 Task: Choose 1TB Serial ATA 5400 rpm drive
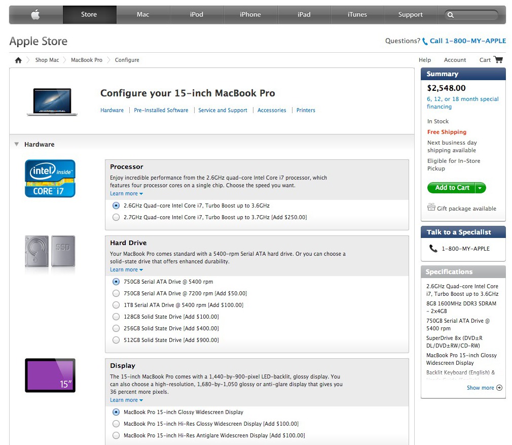click(116, 305)
